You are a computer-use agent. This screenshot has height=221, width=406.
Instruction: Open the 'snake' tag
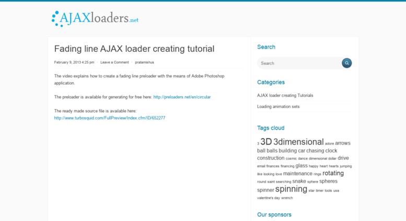(299, 181)
